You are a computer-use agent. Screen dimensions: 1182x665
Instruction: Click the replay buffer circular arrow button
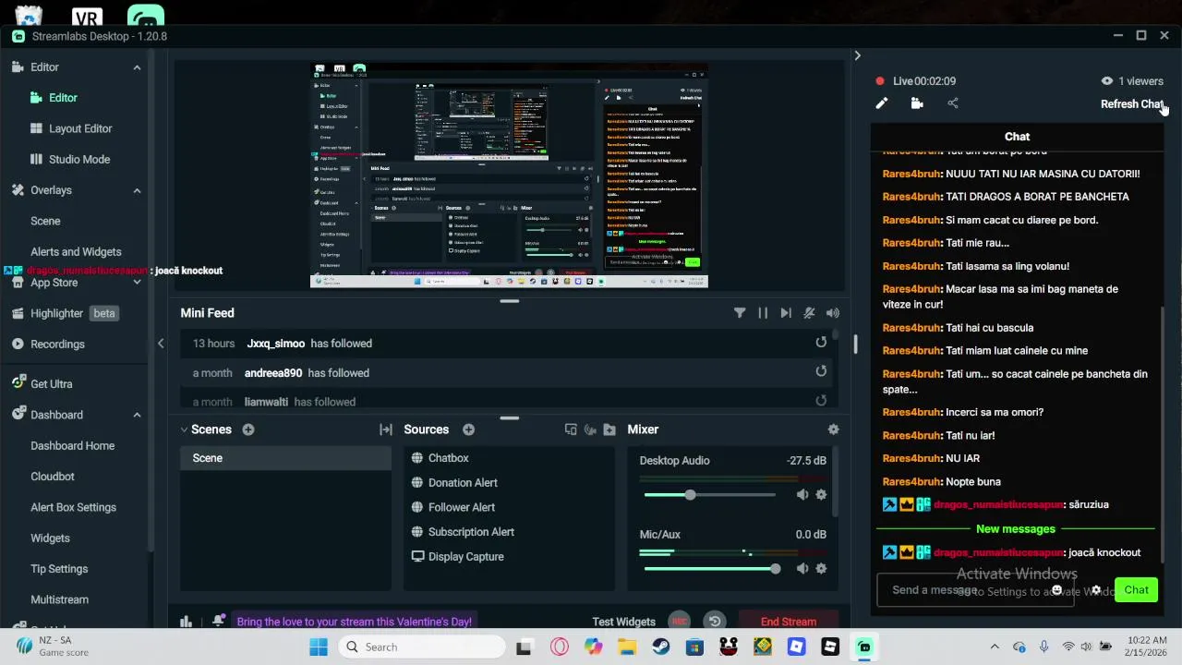(714, 622)
